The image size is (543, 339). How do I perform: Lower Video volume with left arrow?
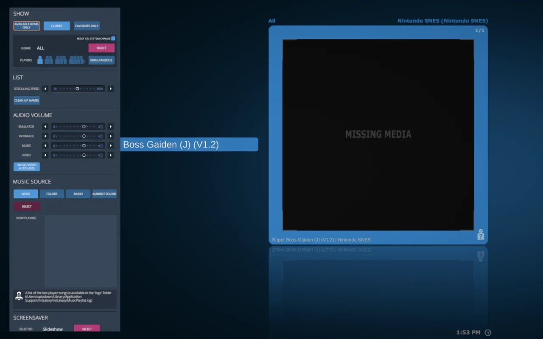click(x=45, y=155)
